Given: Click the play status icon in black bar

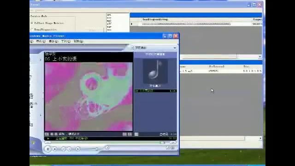Looking at the screenshot, I should click(x=48, y=138).
